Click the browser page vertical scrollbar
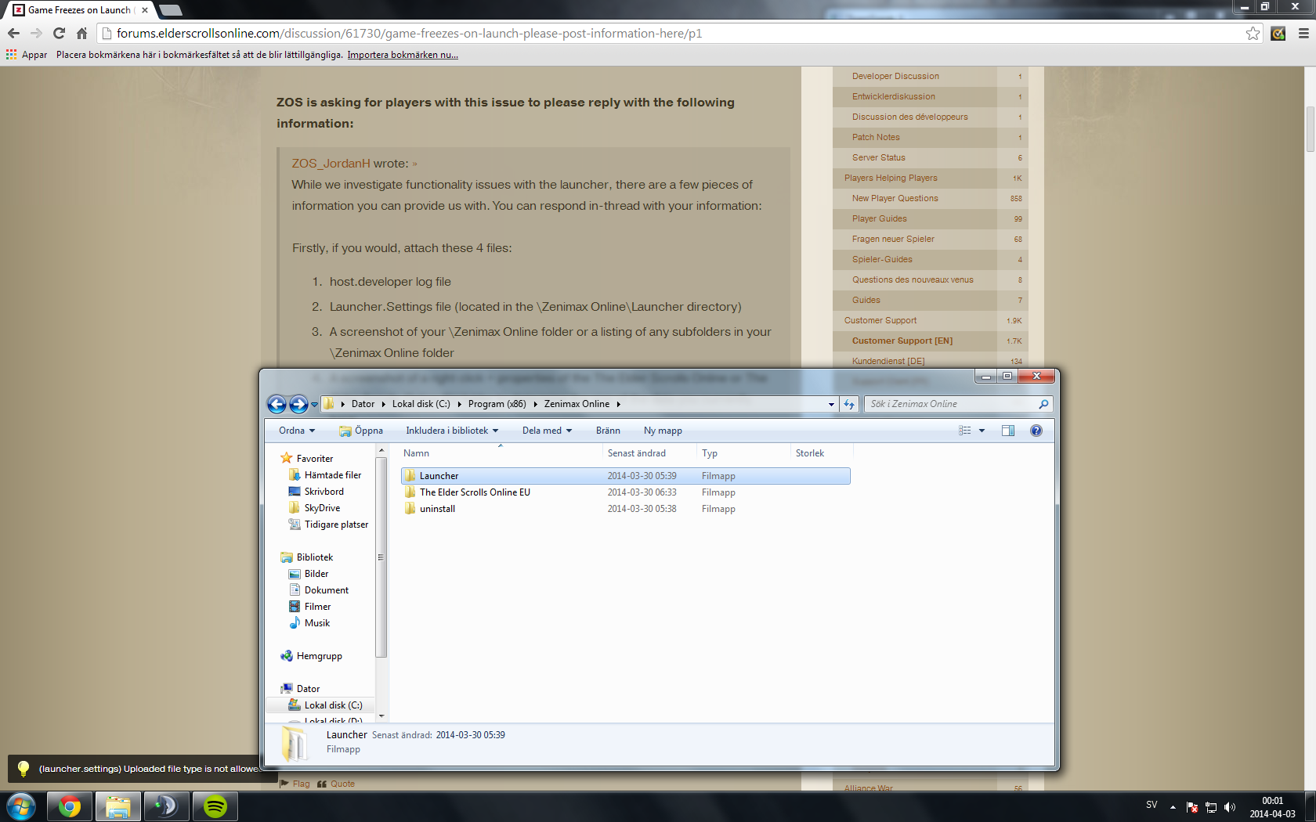 pos(1310,129)
